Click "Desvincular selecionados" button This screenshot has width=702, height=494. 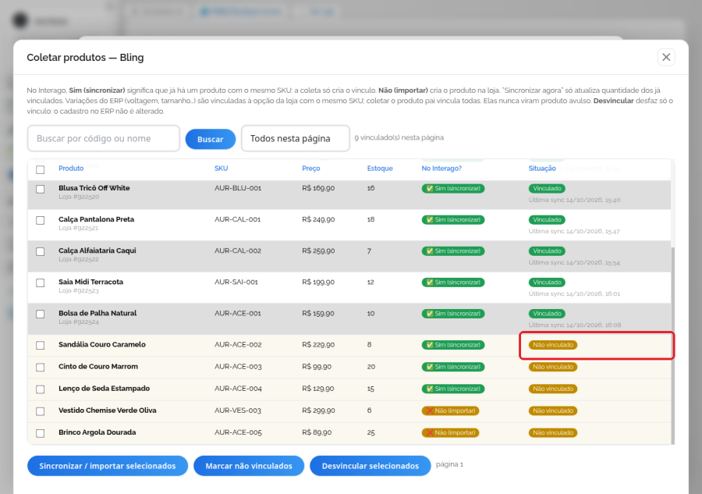370,466
